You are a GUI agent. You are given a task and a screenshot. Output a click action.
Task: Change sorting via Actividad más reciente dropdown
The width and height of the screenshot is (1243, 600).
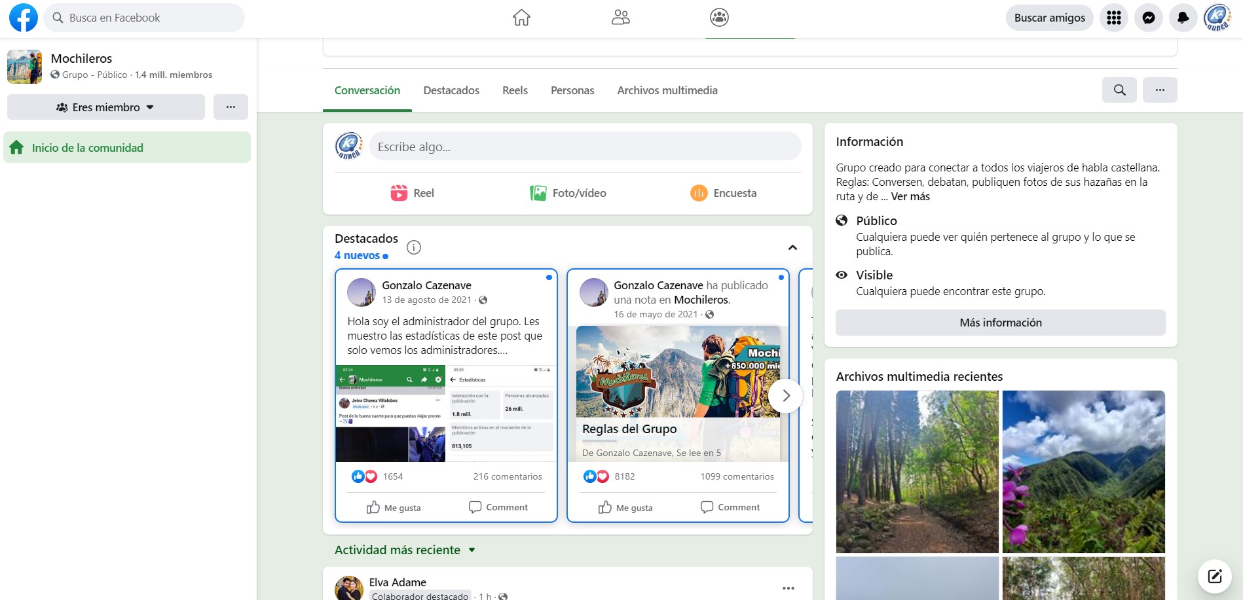(x=405, y=550)
